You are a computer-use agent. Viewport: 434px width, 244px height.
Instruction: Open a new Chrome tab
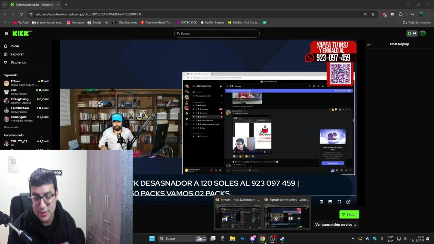click(x=66, y=5)
